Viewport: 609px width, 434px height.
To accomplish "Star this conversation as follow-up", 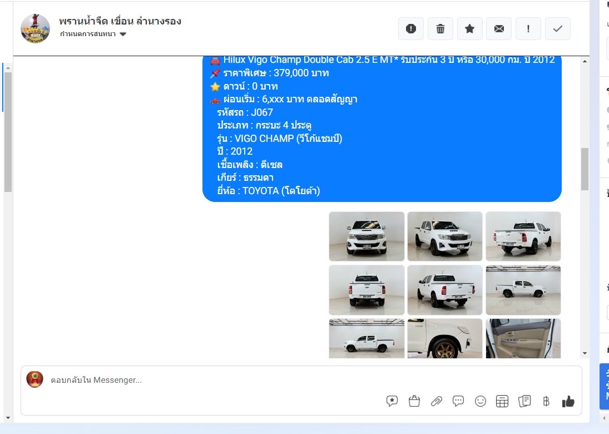I will (469, 29).
